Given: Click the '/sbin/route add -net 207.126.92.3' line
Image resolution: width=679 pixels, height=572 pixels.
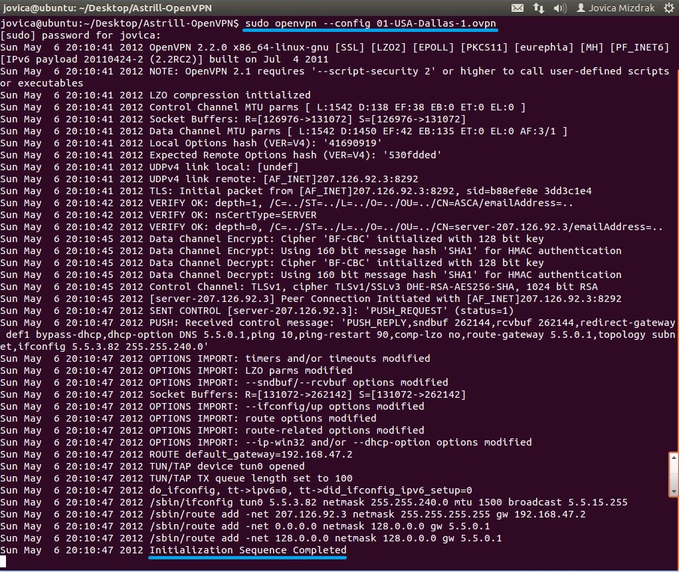Looking at the screenshot, I should (293, 514).
